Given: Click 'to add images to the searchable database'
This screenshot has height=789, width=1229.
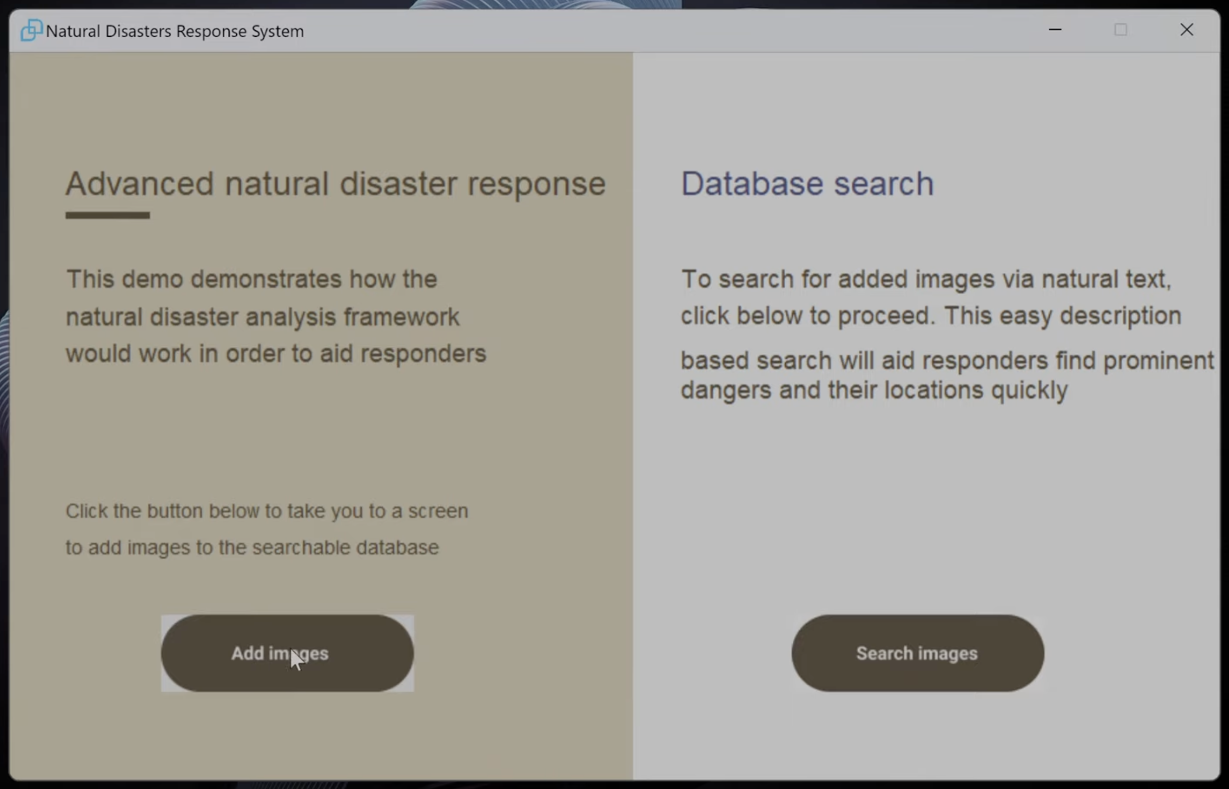Looking at the screenshot, I should click(x=252, y=547).
